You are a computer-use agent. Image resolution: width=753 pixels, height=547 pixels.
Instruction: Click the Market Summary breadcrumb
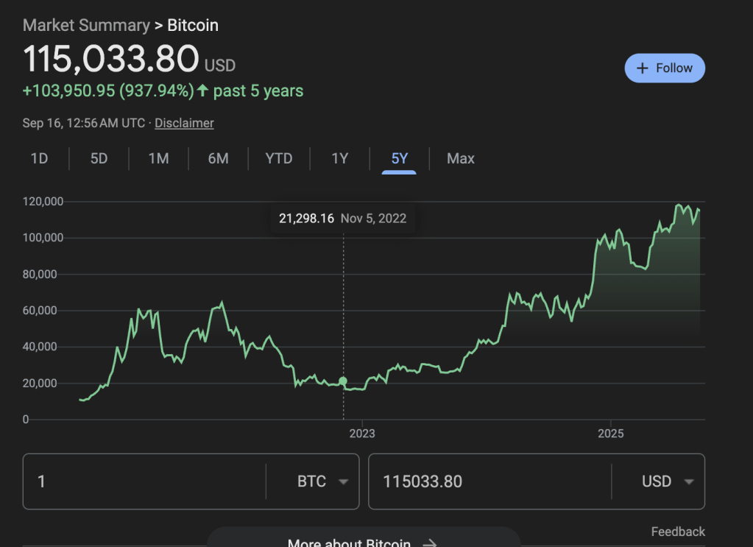(86, 25)
